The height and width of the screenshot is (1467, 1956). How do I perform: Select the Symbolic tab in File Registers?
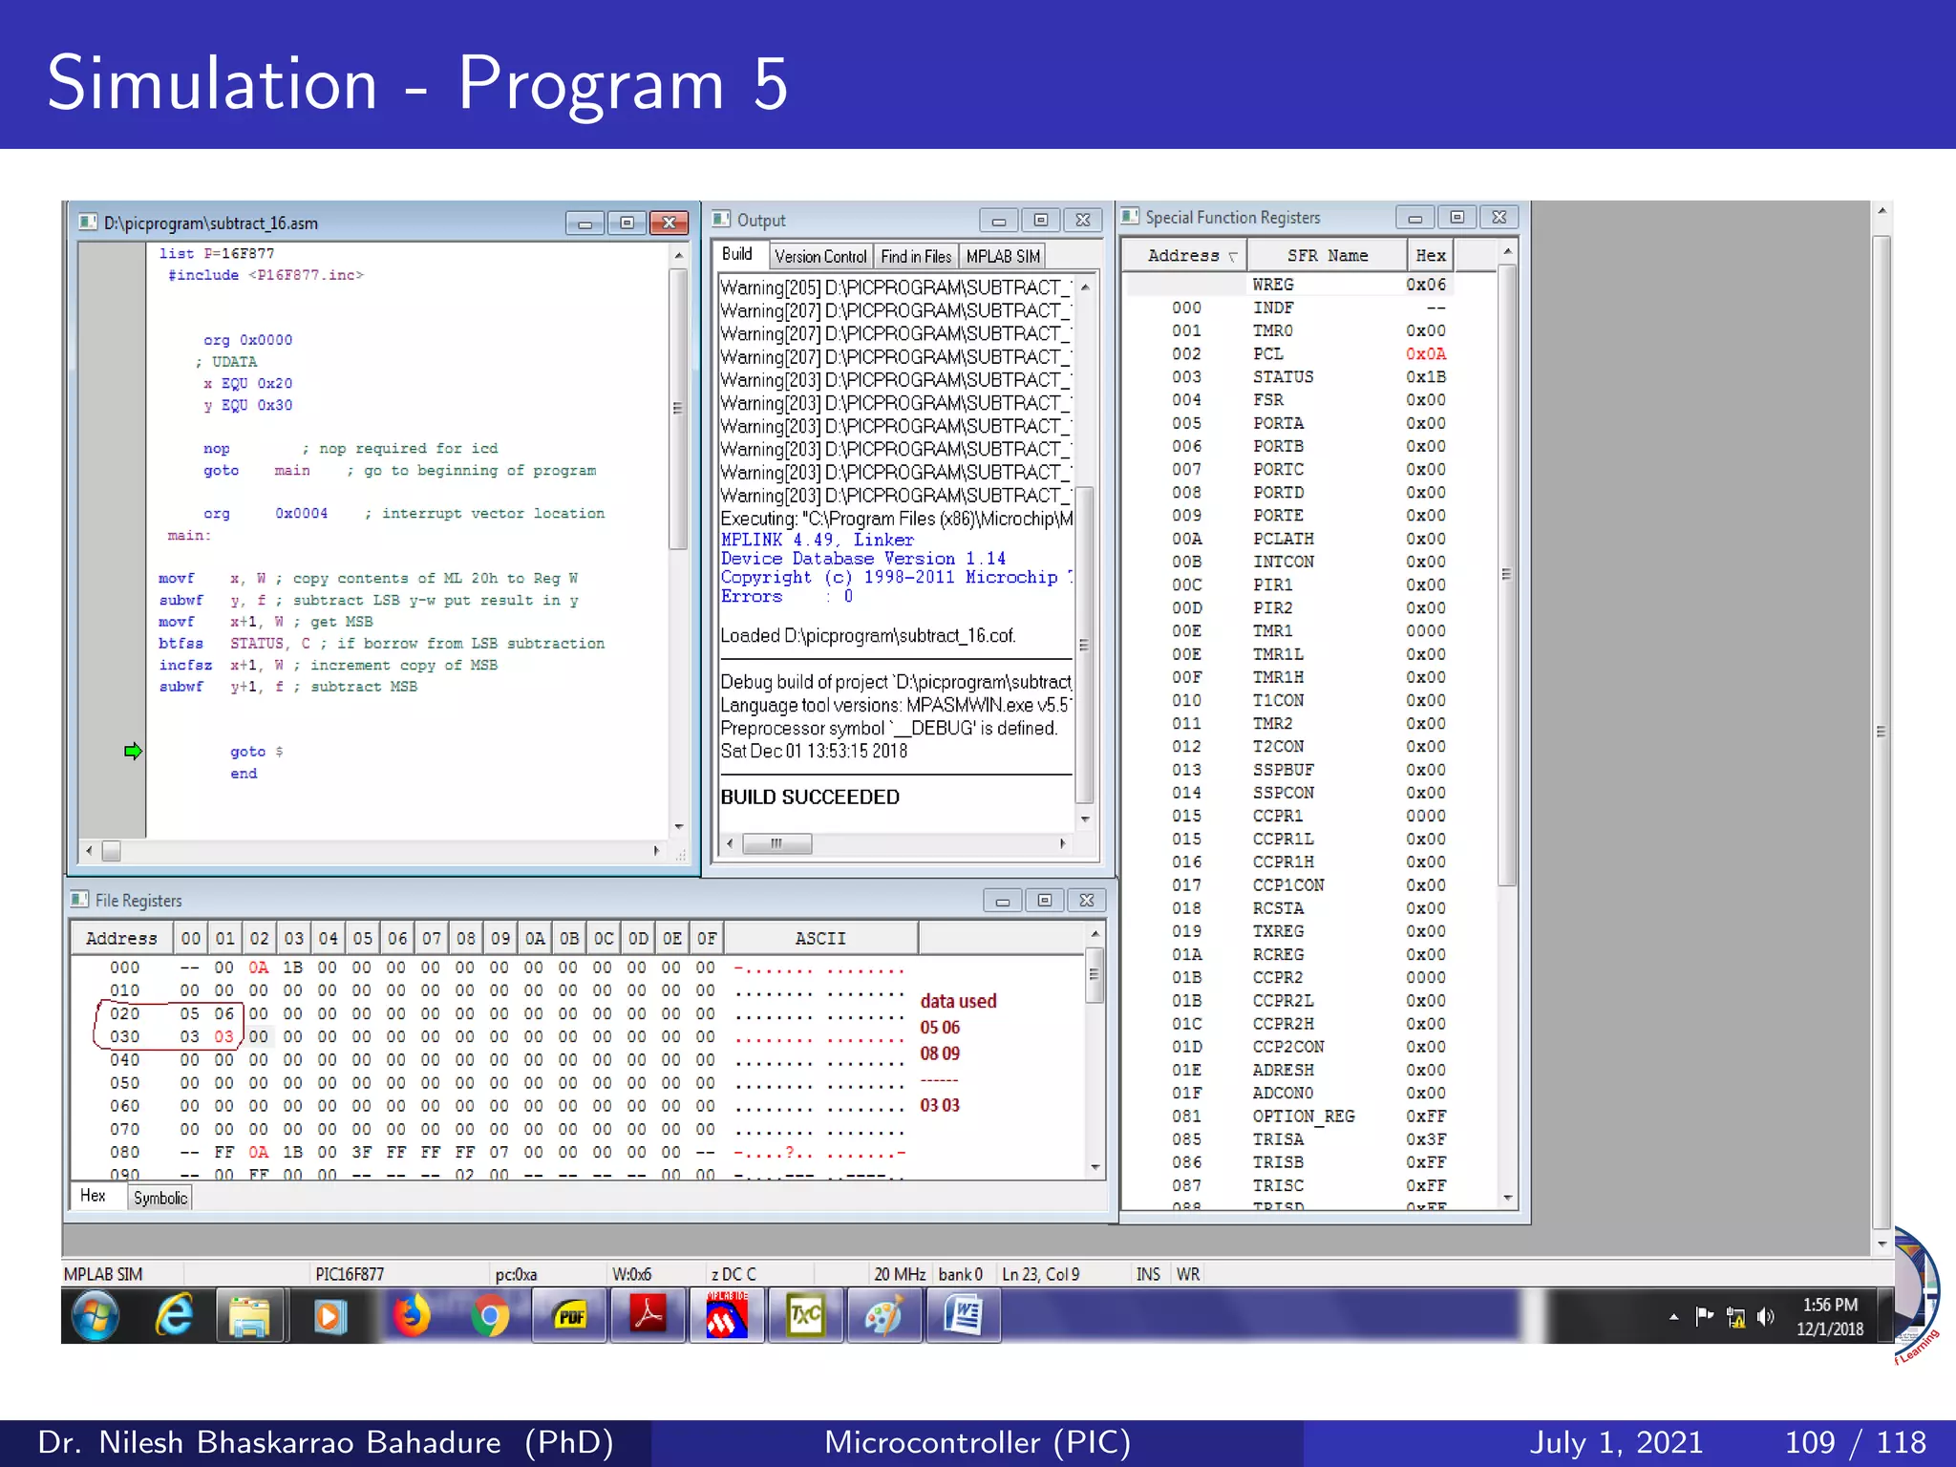coord(160,1198)
